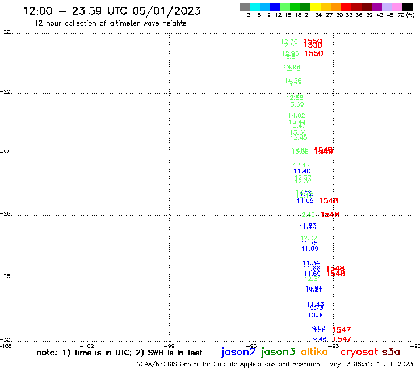Click green wave height value 12.31
The width and height of the screenshot is (420, 369).
313,279
